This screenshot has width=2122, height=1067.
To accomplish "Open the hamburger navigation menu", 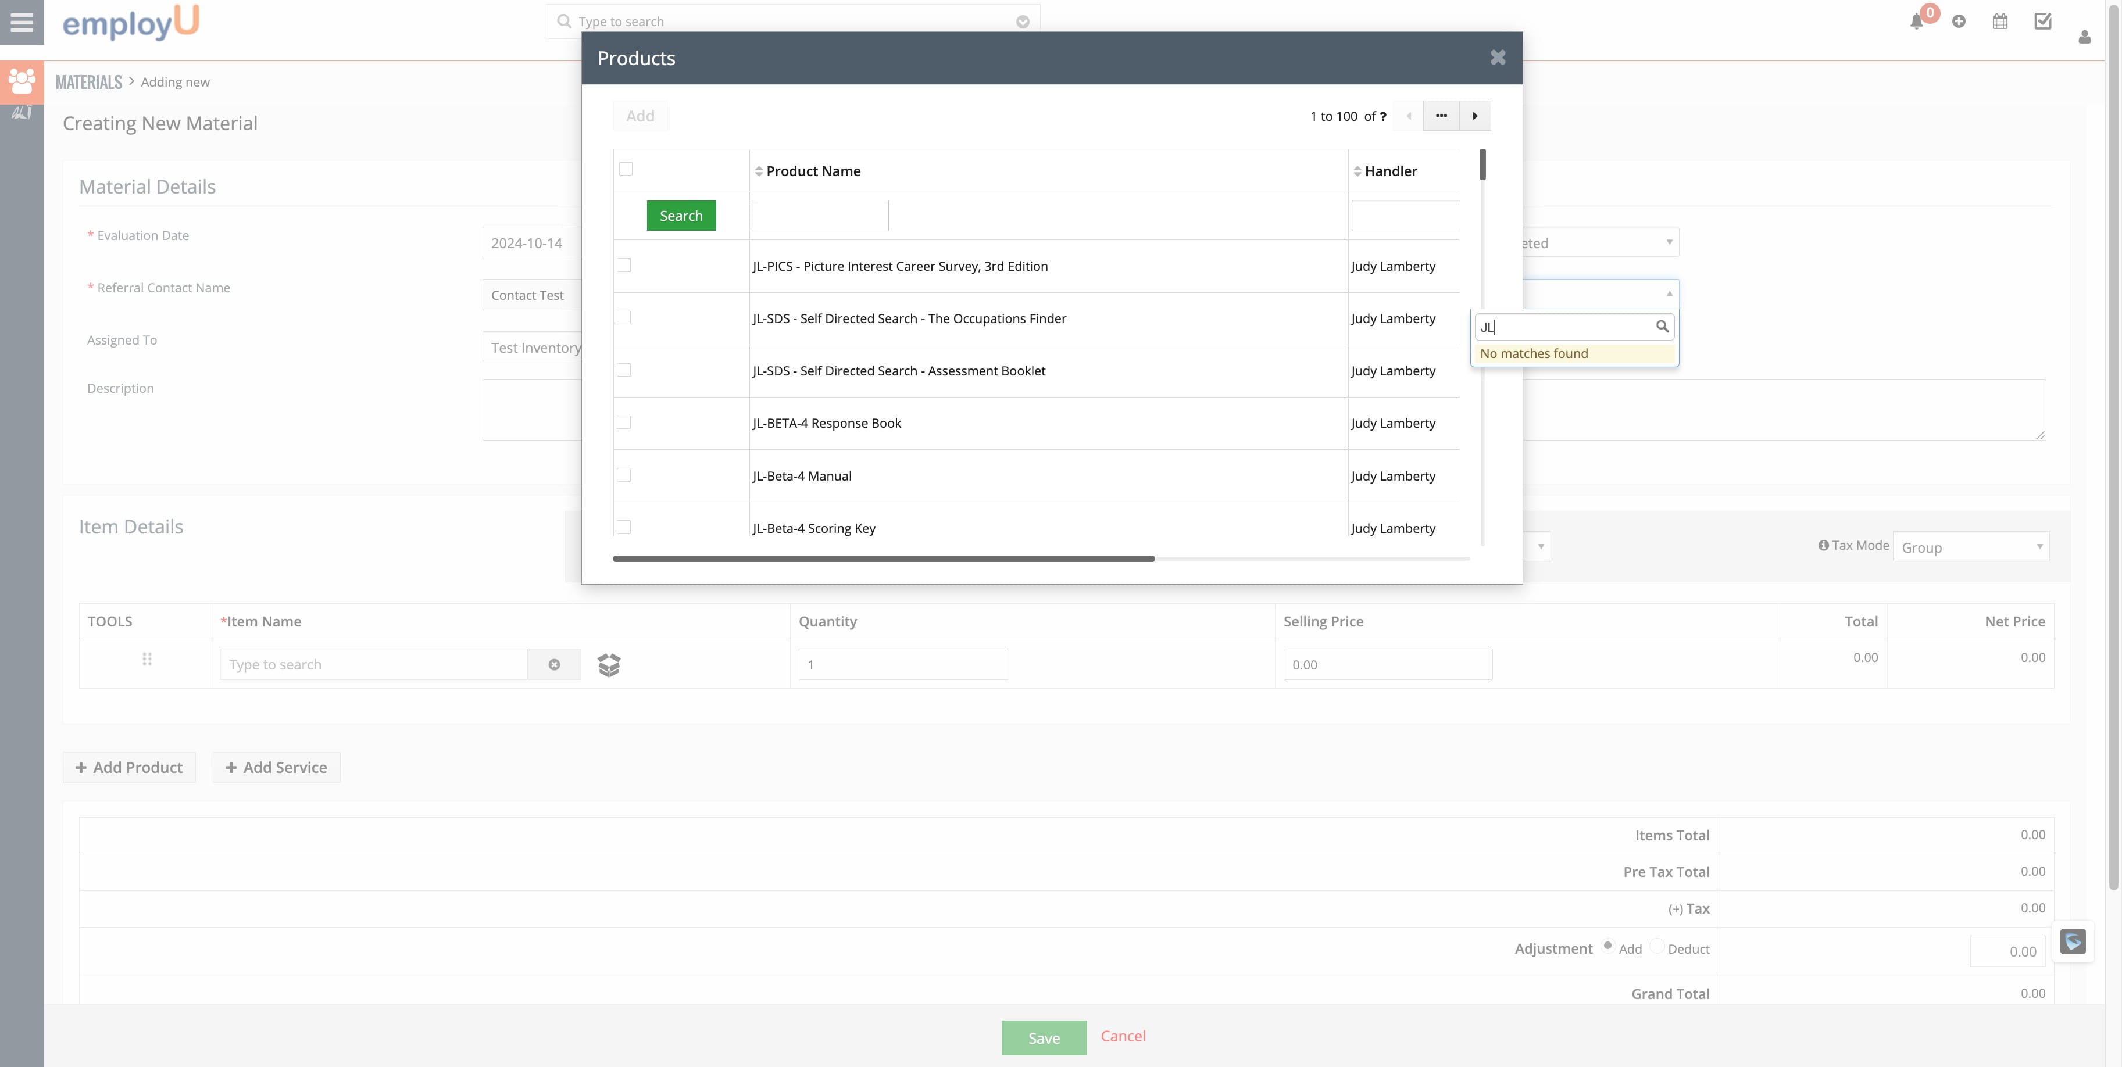I will (x=22, y=22).
